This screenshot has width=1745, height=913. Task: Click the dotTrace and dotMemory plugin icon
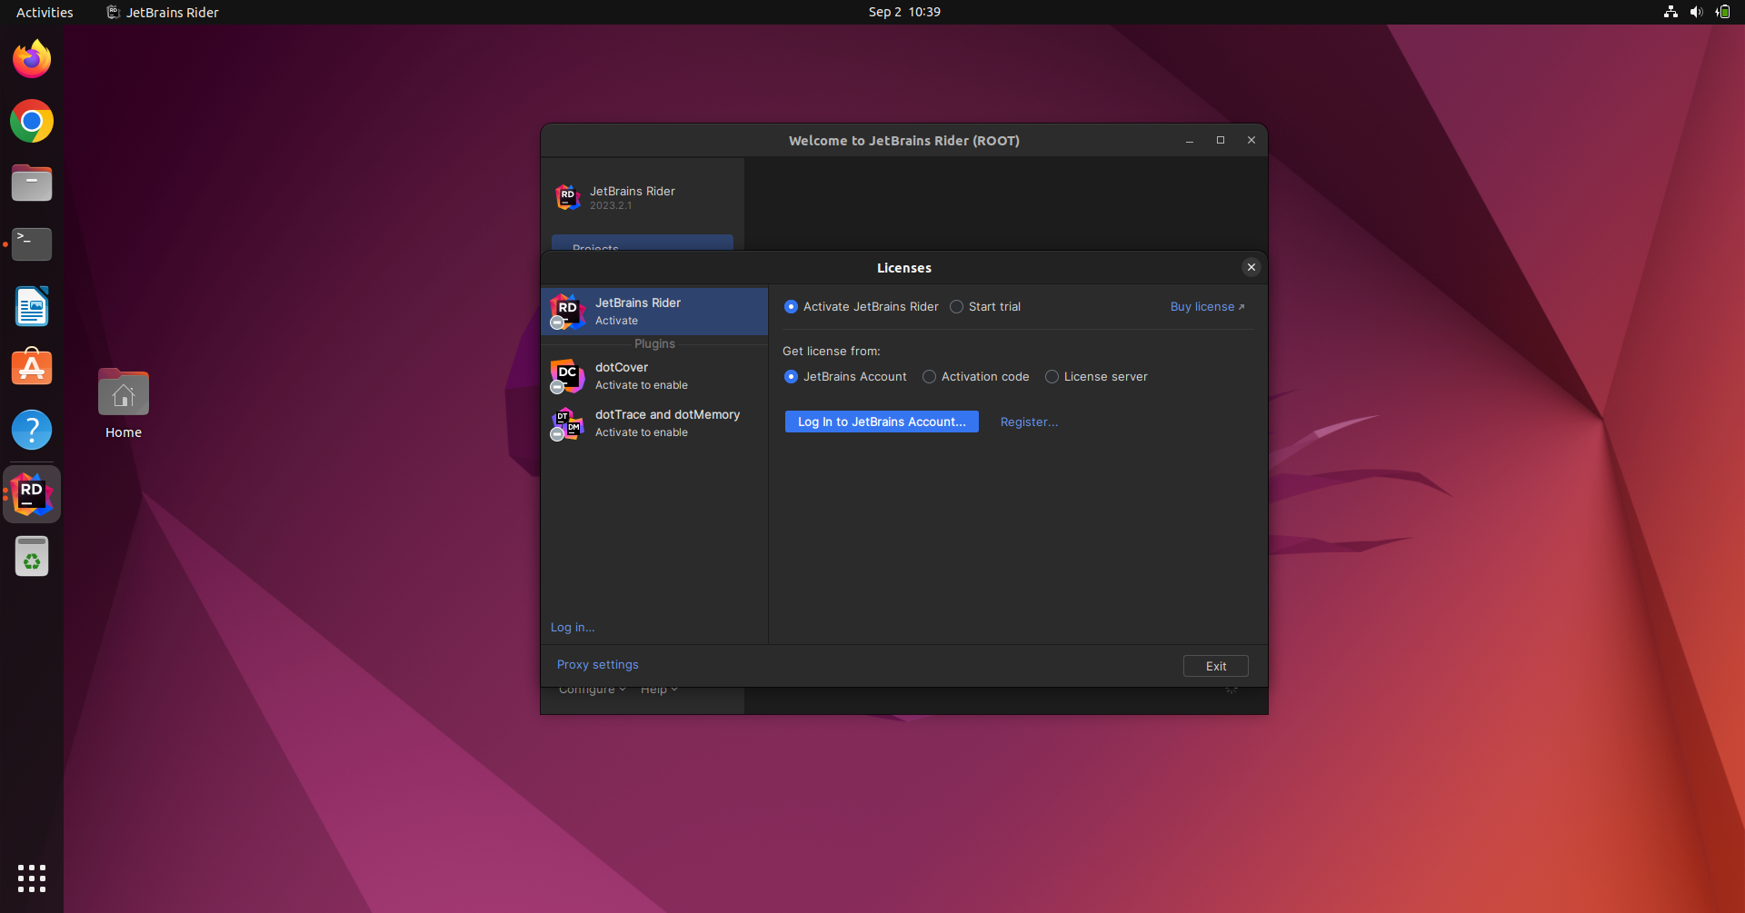(x=565, y=423)
